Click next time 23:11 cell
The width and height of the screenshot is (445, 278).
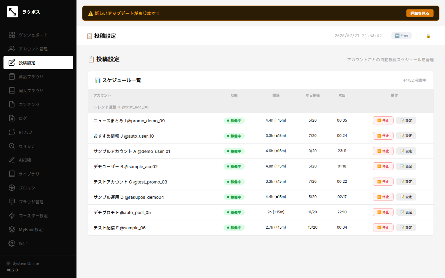click(342, 151)
